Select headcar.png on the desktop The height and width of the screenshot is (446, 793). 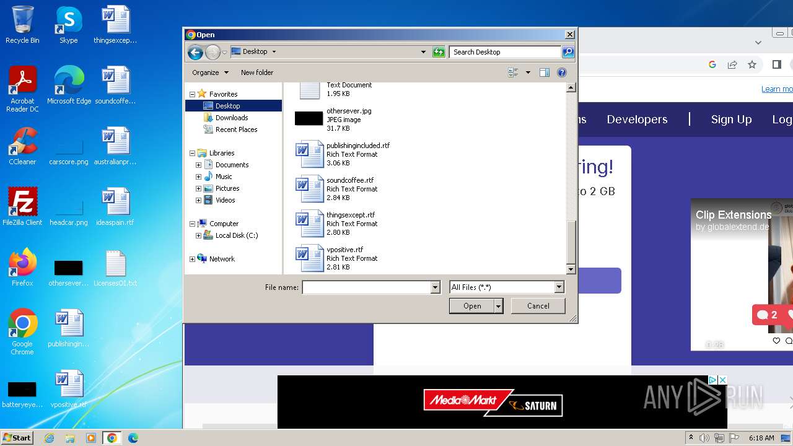(x=69, y=213)
